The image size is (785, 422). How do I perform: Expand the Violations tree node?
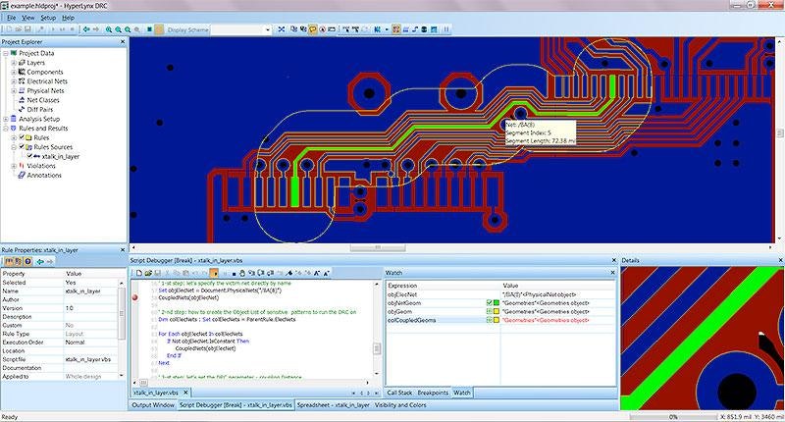(x=14, y=166)
